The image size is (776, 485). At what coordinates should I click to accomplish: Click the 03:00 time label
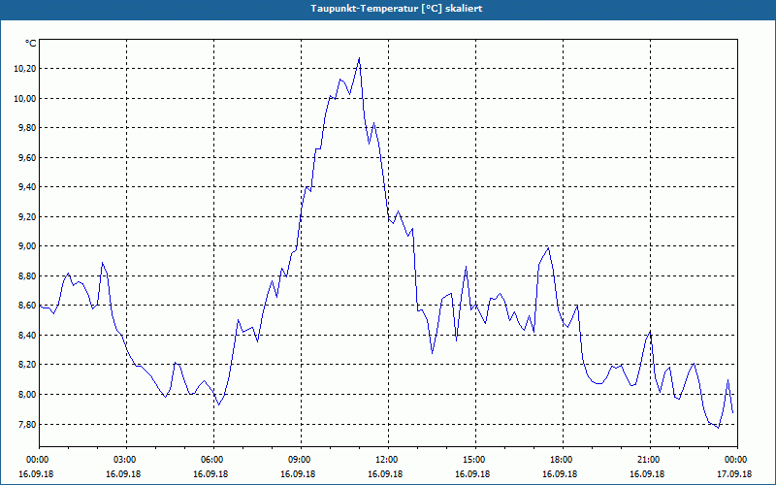[x=126, y=460]
